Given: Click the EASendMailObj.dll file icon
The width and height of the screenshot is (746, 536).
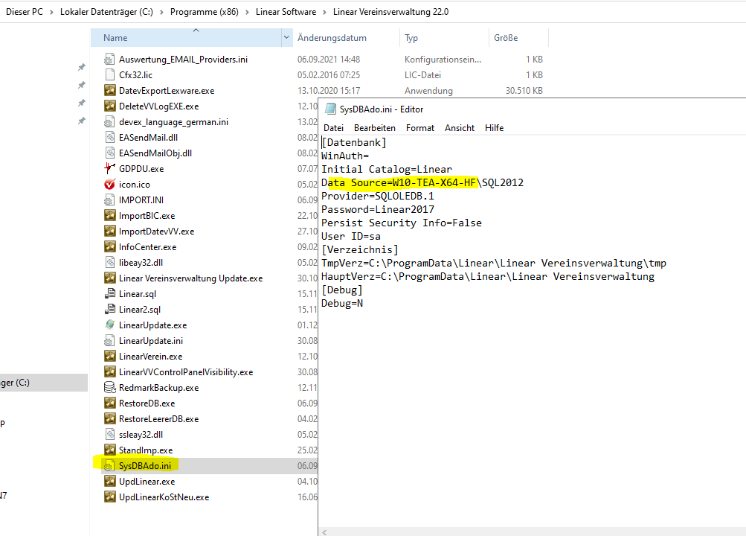Looking at the screenshot, I should click(x=110, y=153).
